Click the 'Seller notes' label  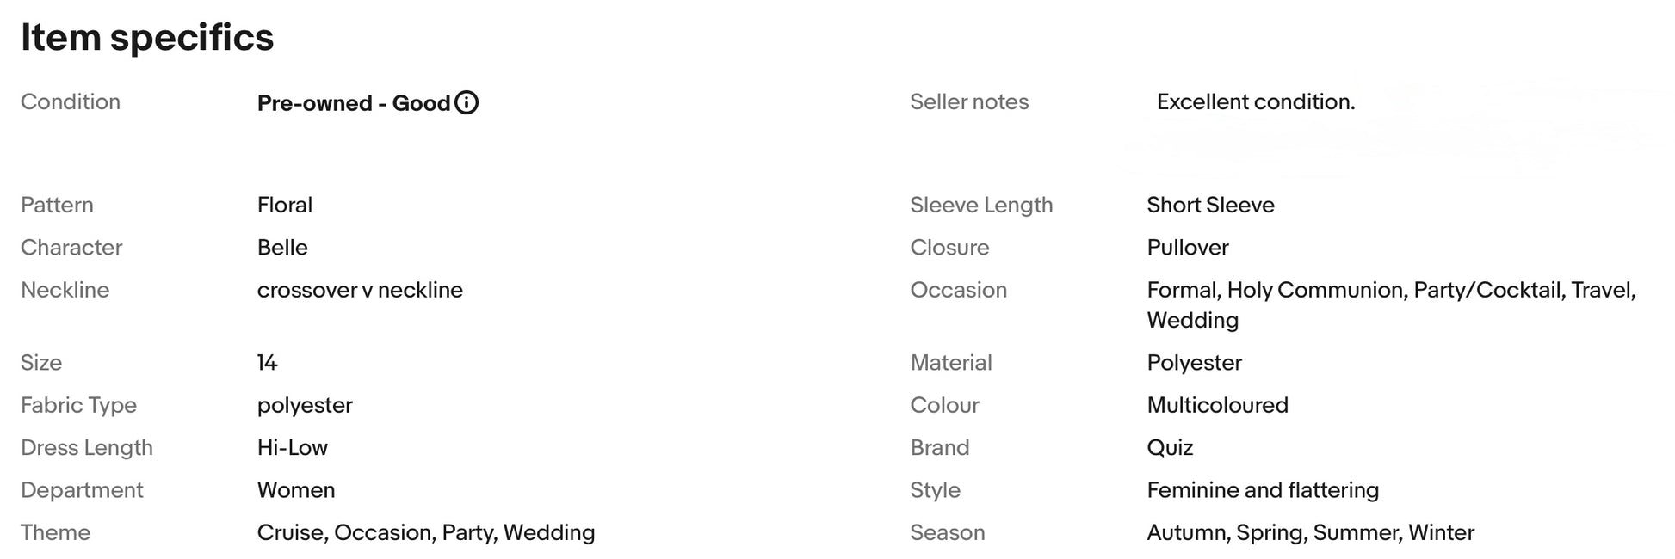tap(969, 101)
